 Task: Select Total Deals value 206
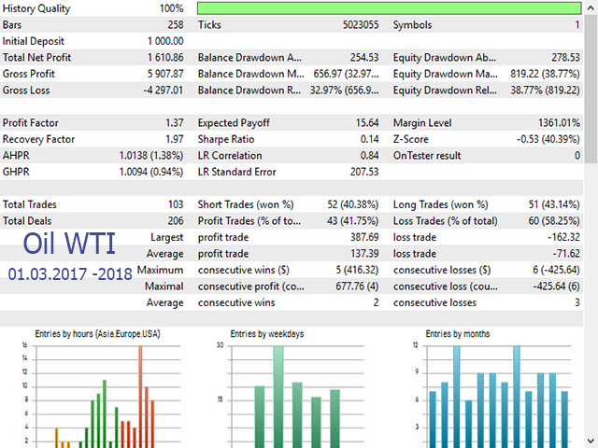click(x=176, y=221)
